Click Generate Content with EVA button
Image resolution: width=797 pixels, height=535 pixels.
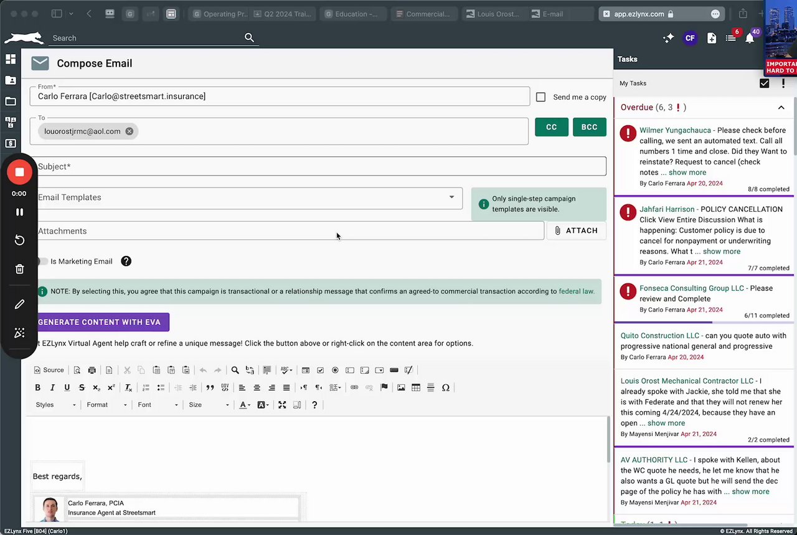tap(100, 322)
